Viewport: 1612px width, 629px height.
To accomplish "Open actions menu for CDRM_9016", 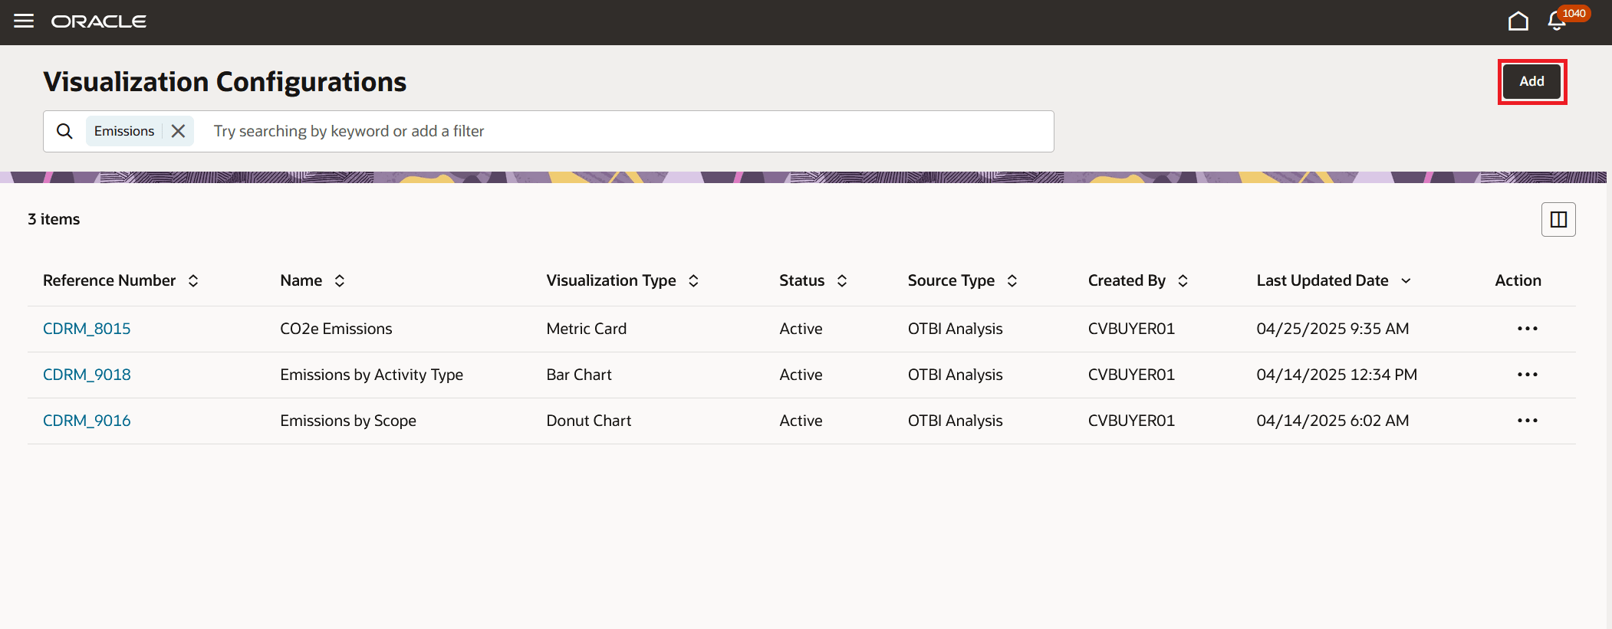I will 1527,421.
